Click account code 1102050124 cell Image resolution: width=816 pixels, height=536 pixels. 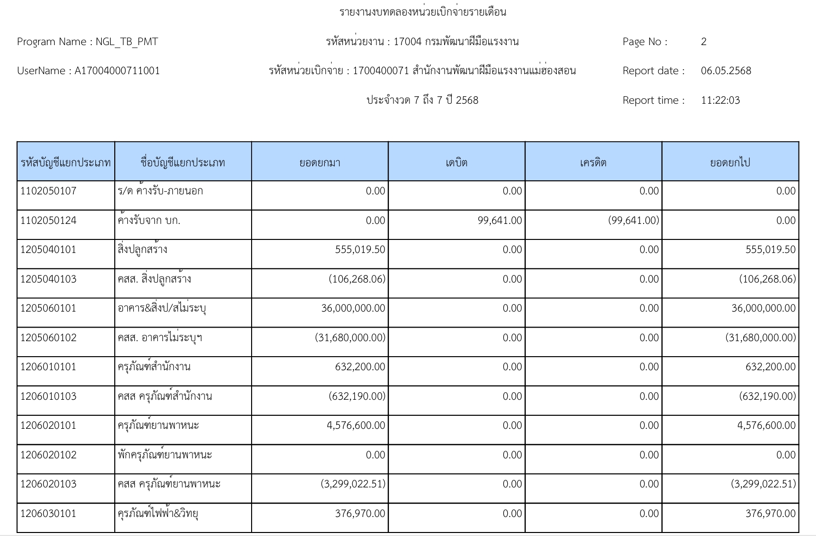click(66, 224)
